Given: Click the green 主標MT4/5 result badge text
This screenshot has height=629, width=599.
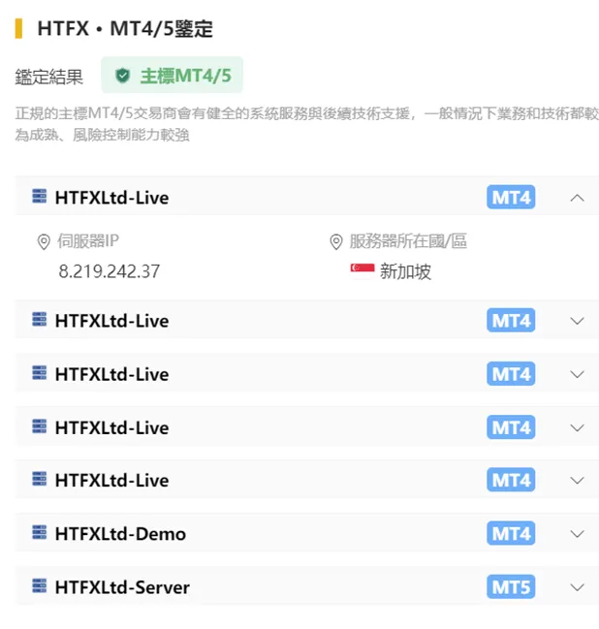Looking at the screenshot, I should coord(186,76).
